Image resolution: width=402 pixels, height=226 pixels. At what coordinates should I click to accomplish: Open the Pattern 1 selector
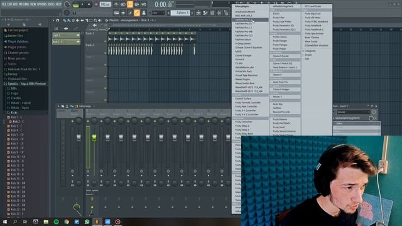click(180, 13)
